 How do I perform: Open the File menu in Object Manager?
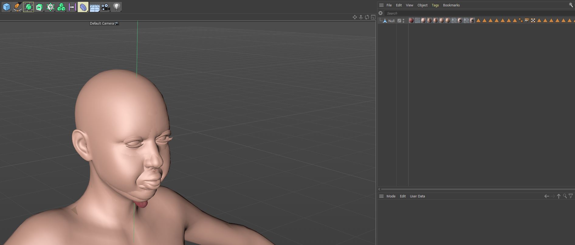pyautogui.click(x=389, y=5)
